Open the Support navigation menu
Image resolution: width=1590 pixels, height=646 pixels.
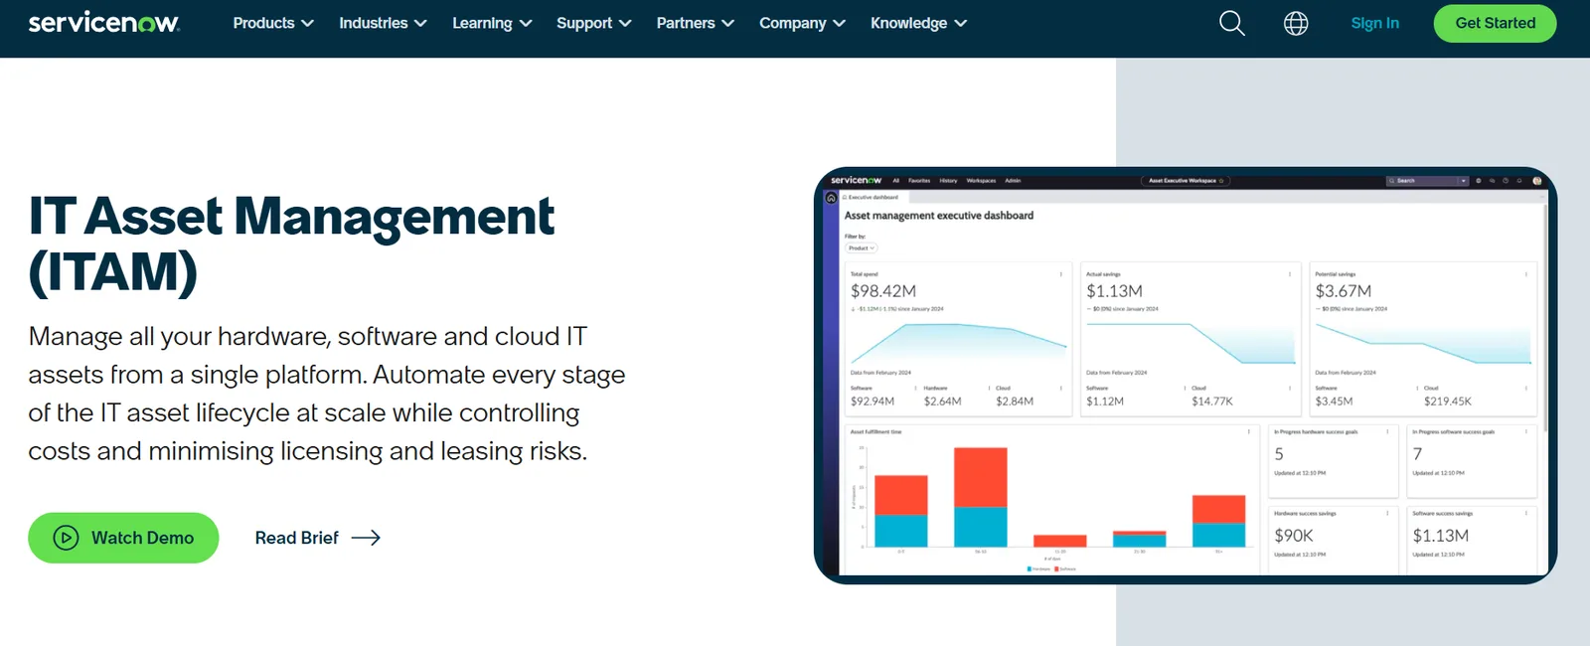click(594, 23)
